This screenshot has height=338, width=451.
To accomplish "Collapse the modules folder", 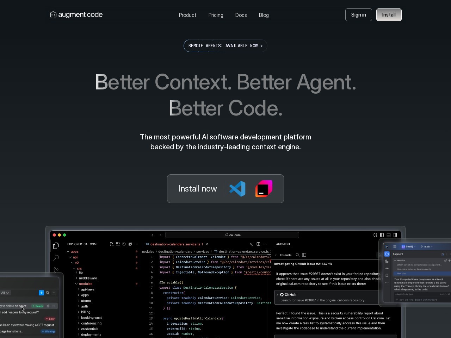I will [85, 284].
